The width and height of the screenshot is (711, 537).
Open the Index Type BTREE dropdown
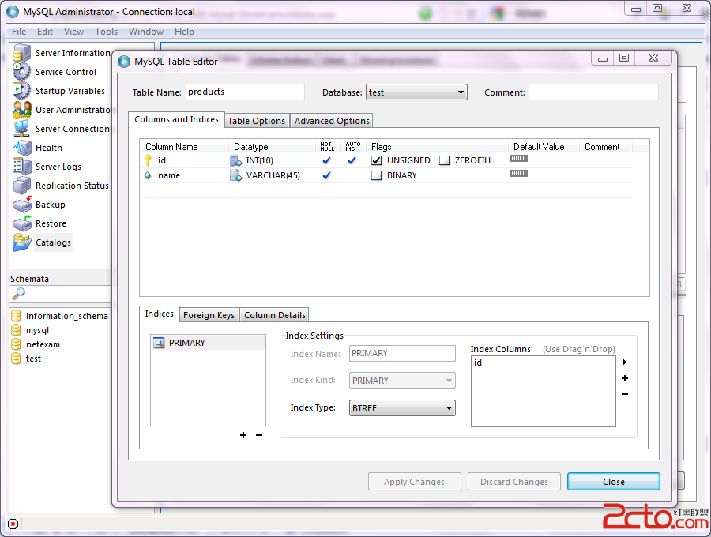pyautogui.click(x=402, y=408)
